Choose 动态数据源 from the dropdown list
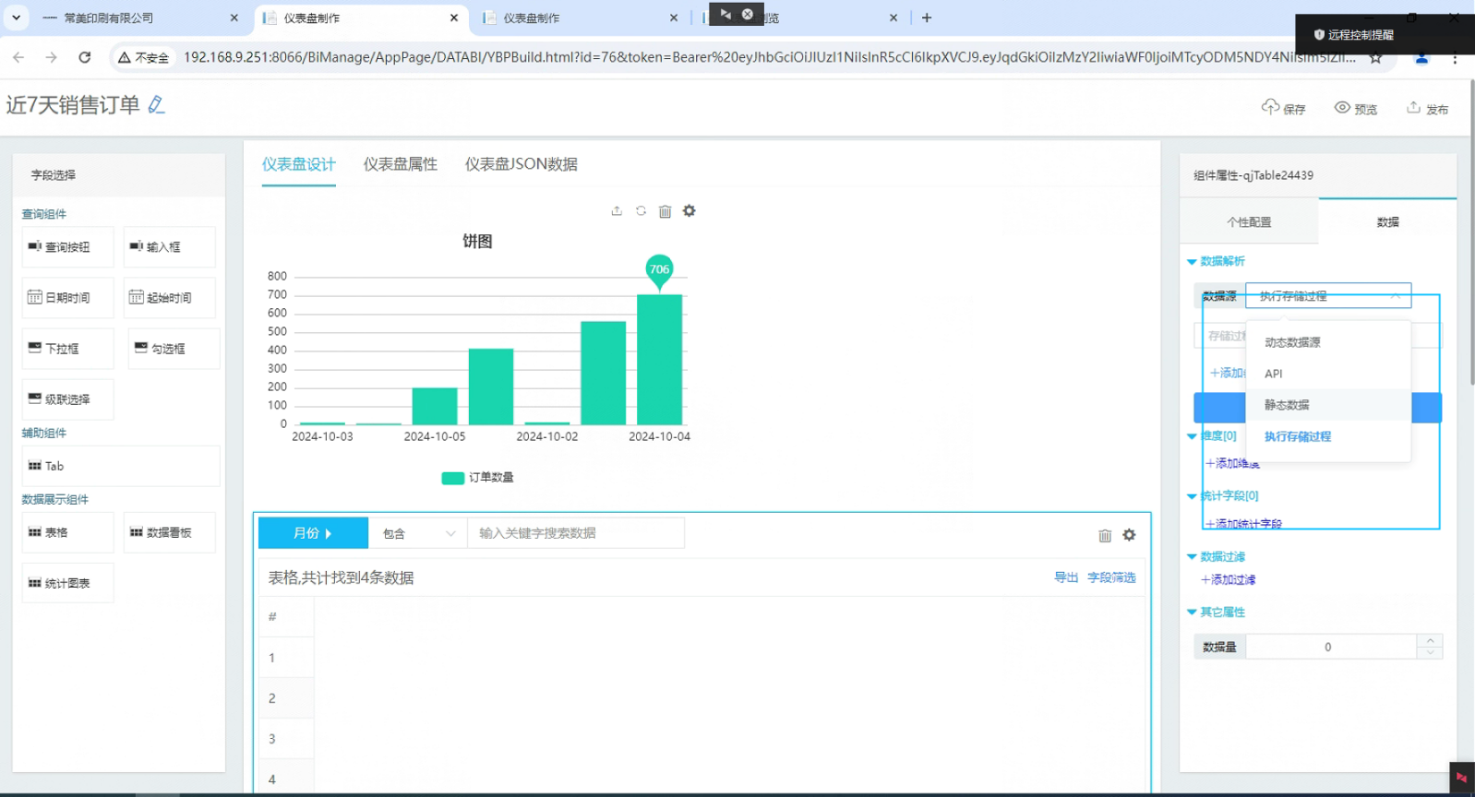This screenshot has width=1475, height=797. pos(1328,342)
